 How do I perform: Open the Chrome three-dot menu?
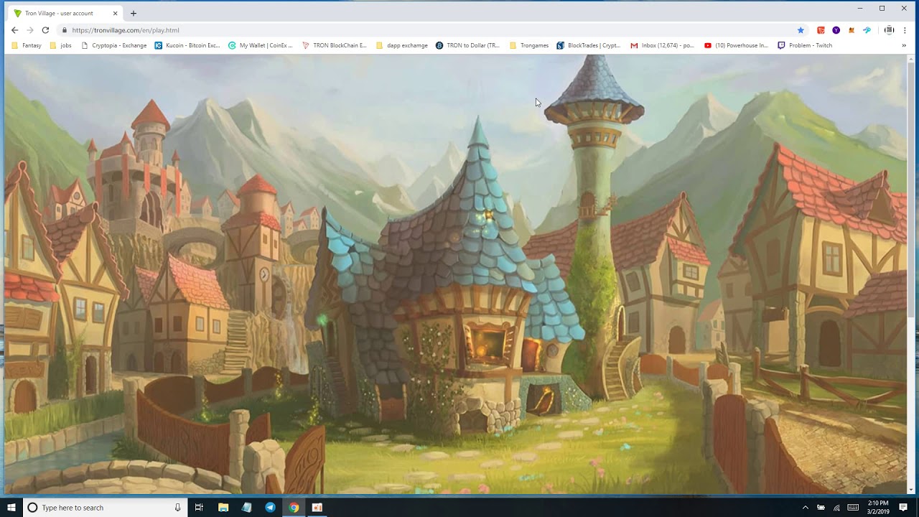[x=905, y=30]
